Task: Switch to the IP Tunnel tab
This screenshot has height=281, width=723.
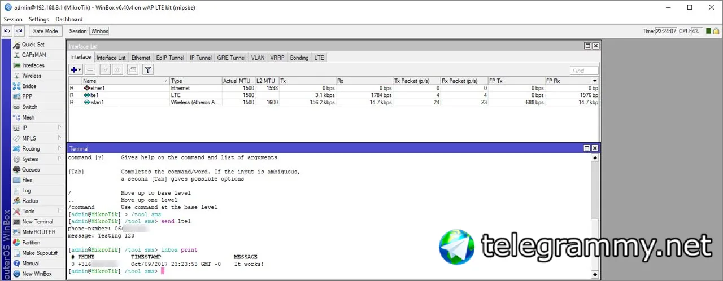Action: coord(201,58)
